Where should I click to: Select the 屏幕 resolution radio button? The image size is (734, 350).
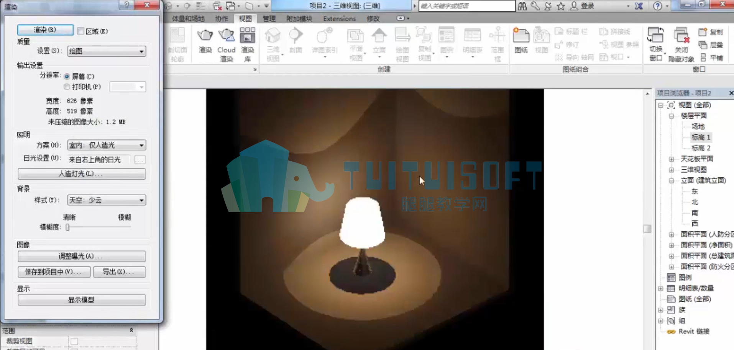coord(67,77)
